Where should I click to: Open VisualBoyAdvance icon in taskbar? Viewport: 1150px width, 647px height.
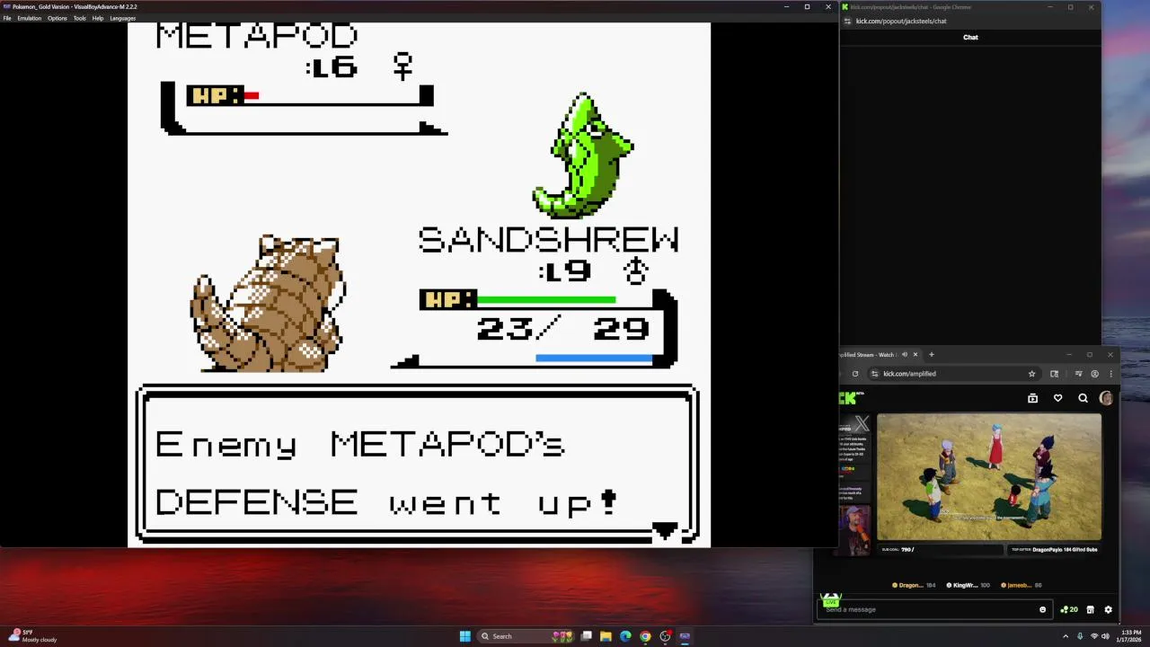click(x=685, y=636)
